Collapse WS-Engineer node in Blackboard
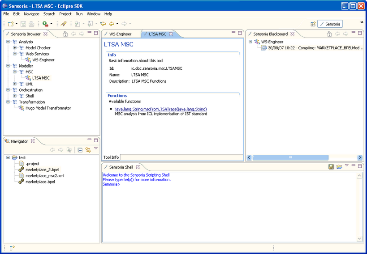The width and height of the screenshot is (367, 254). coord(250,42)
